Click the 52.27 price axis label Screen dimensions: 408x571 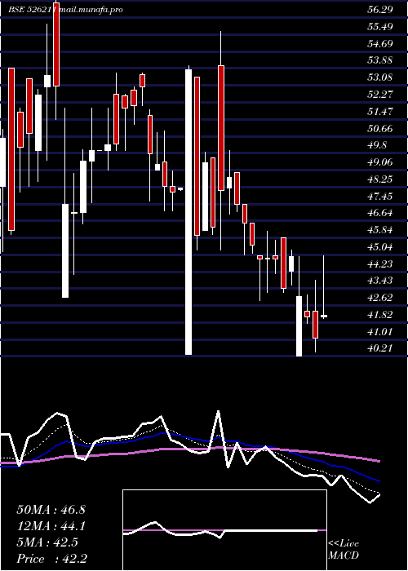point(380,95)
